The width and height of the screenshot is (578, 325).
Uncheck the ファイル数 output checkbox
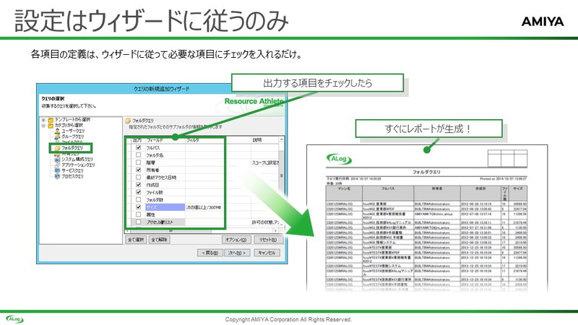tap(139, 192)
